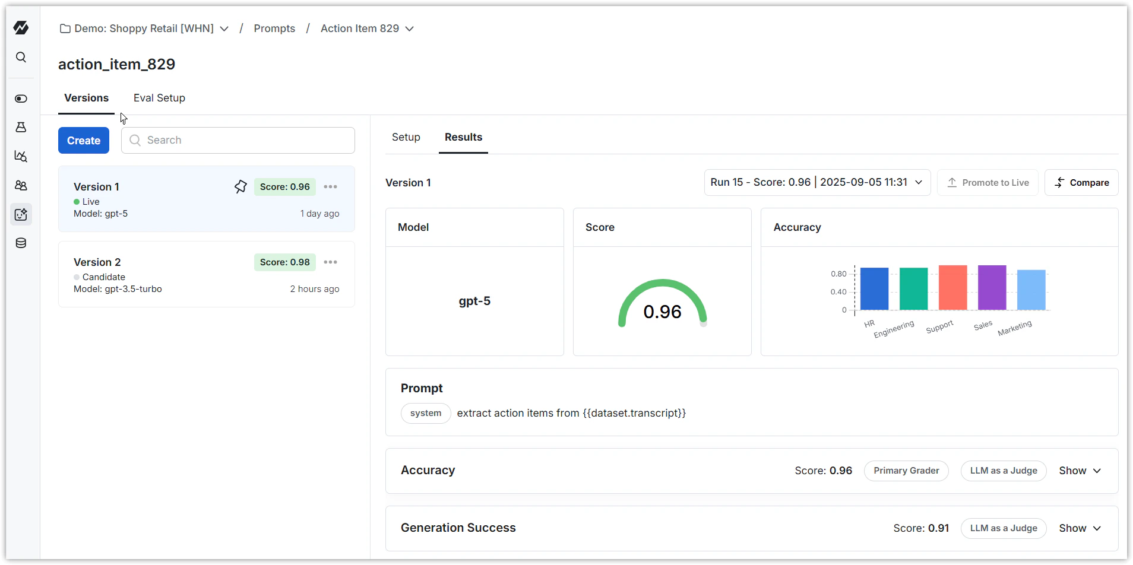This screenshot has width=1133, height=565.
Task: Expand the Action Item 829 breadcrumb dropdown
Action: pos(409,28)
